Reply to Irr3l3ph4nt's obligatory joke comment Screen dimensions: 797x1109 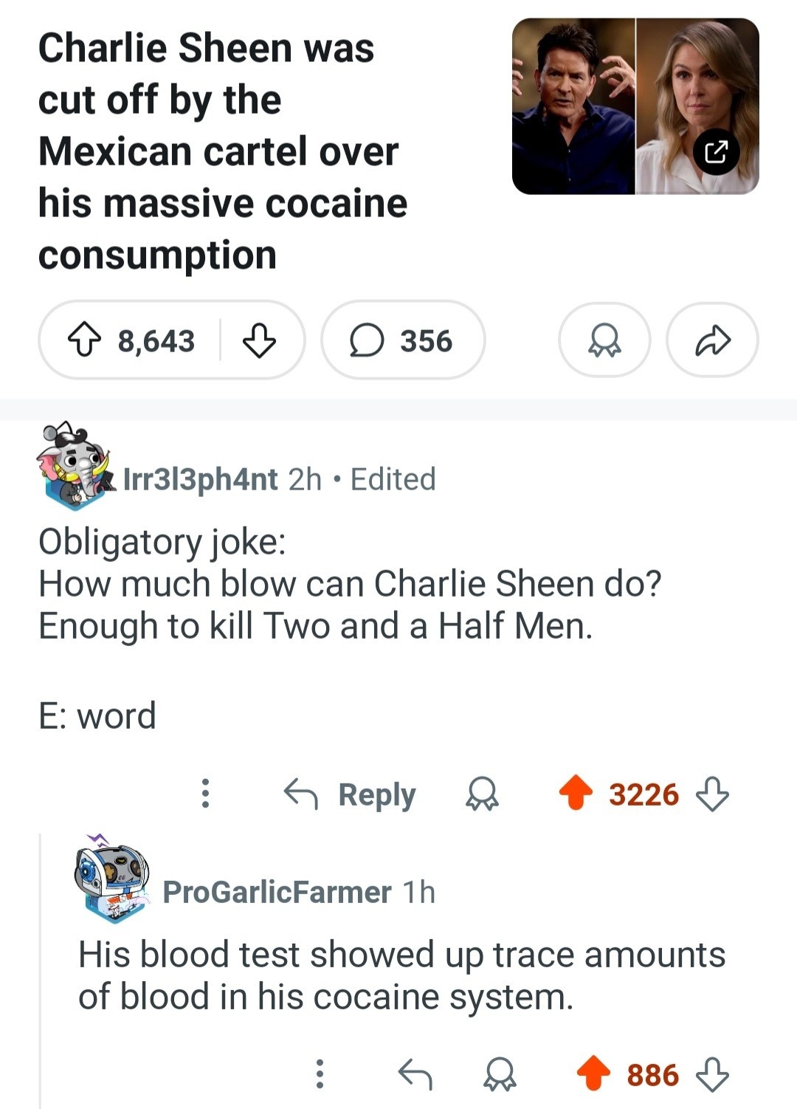[x=351, y=794]
